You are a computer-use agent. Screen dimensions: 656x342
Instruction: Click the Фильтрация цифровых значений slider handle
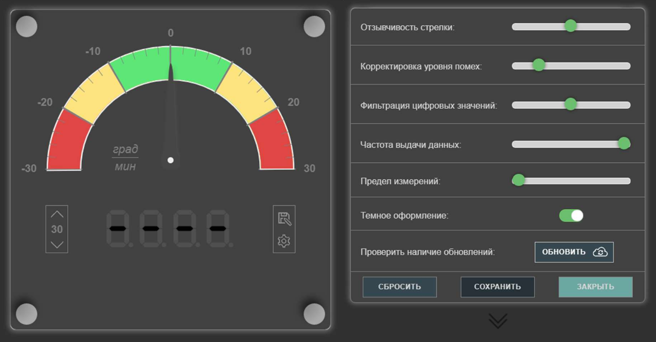[570, 104]
